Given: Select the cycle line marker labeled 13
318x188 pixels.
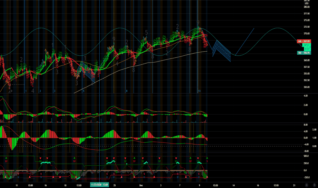Looking at the screenshot, I should click(199, 91).
